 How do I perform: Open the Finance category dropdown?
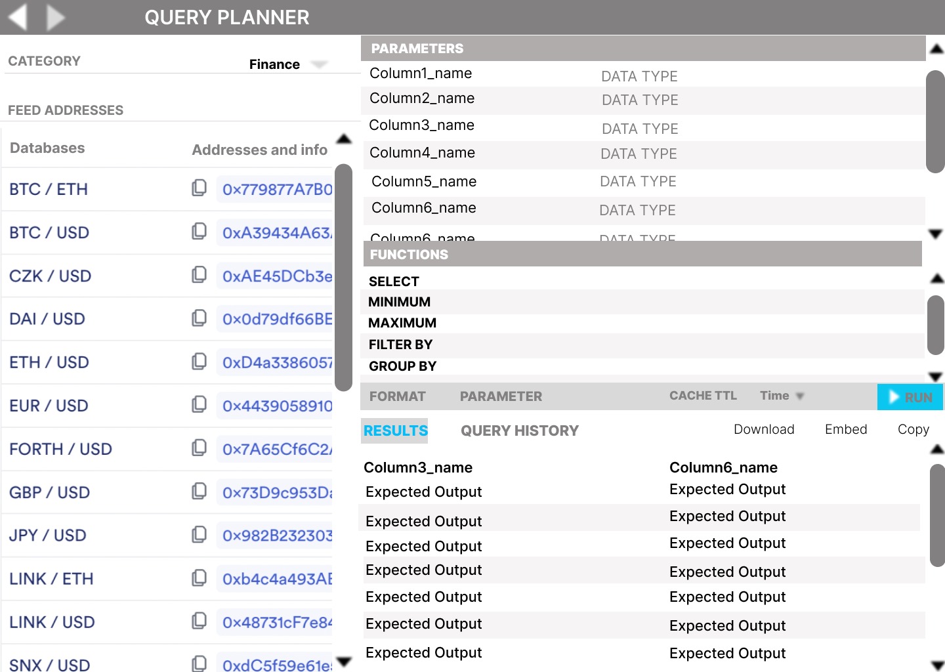tap(320, 64)
